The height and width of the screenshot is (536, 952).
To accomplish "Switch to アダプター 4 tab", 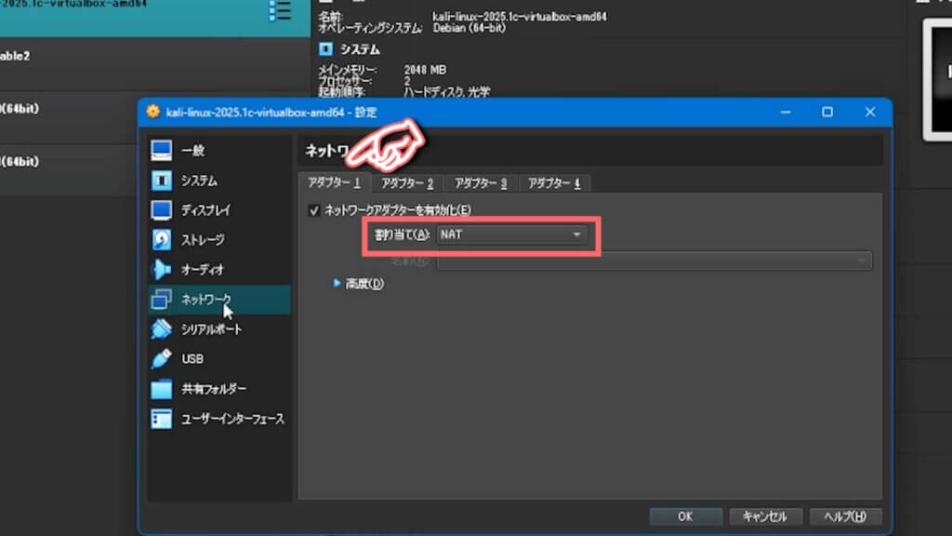I will tap(554, 183).
